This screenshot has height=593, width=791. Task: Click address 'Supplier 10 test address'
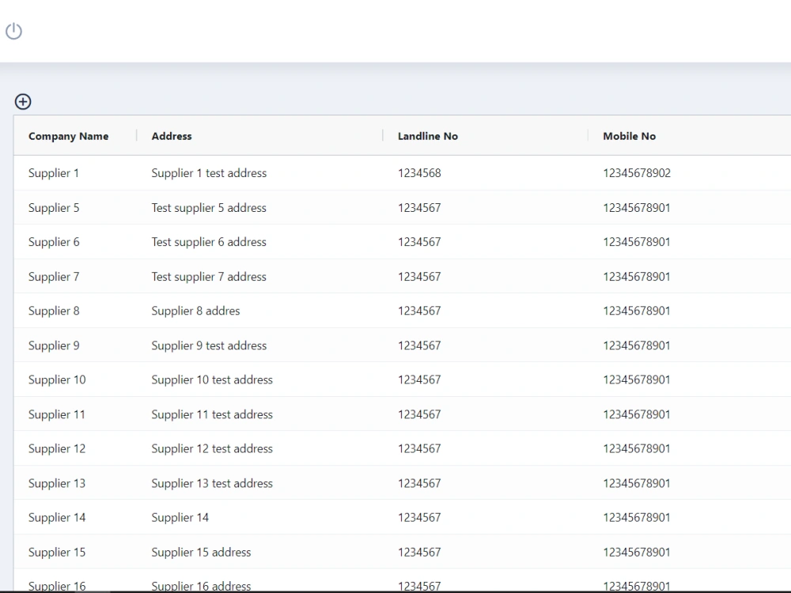[212, 380]
